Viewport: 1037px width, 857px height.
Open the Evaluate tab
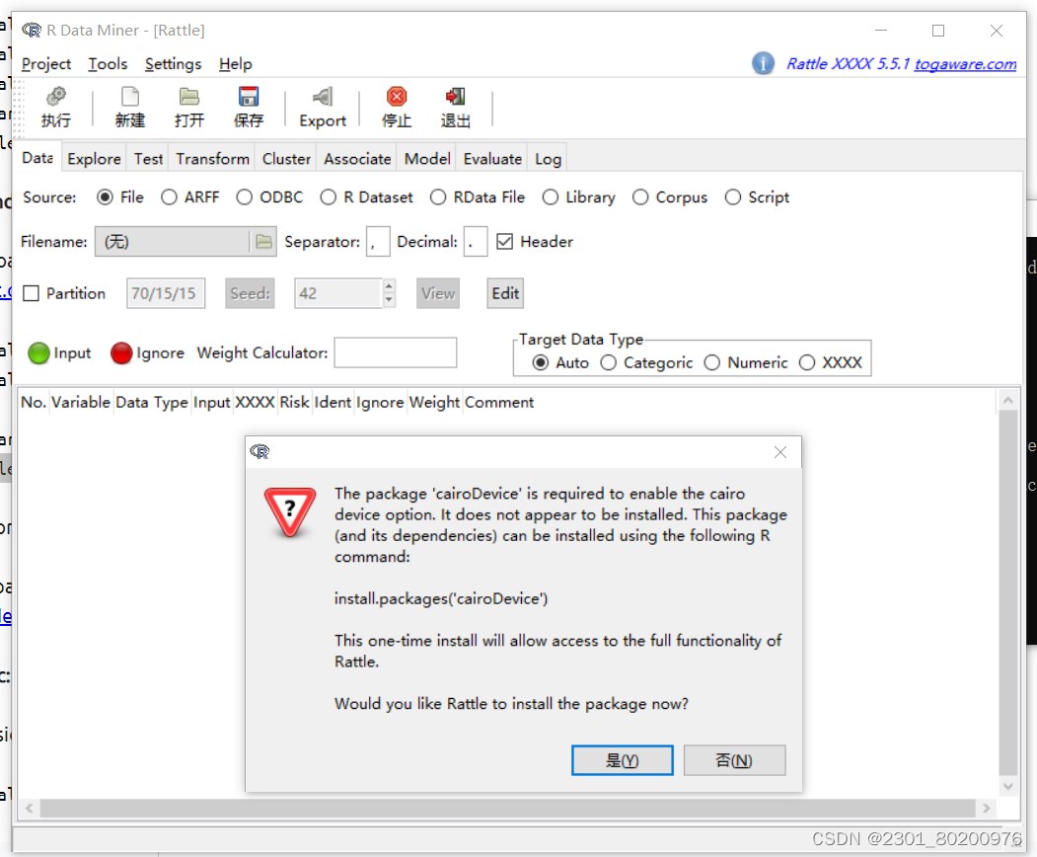(x=492, y=159)
